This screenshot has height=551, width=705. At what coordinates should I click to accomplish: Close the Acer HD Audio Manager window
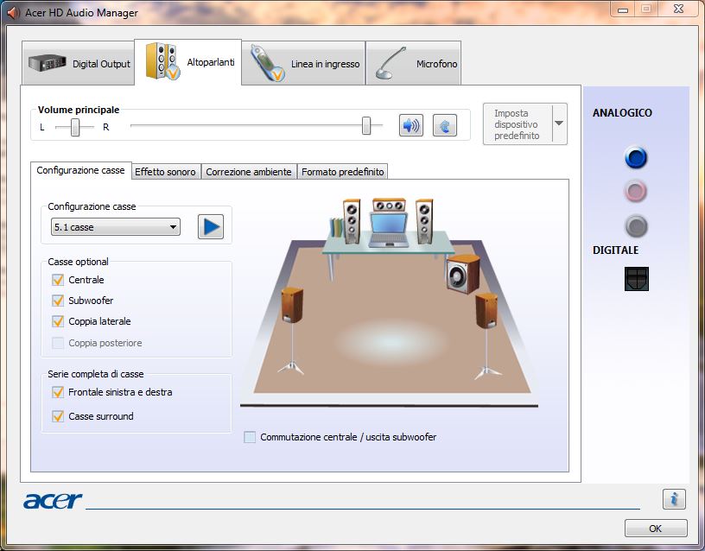pos(678,9)
